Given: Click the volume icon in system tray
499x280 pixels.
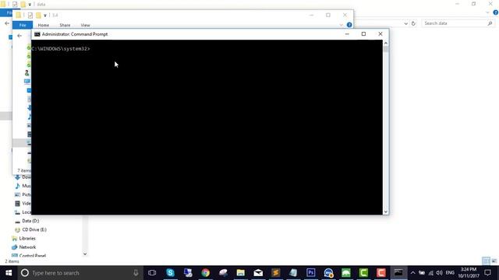Looking at the screenshot, I should coord(440,273).
